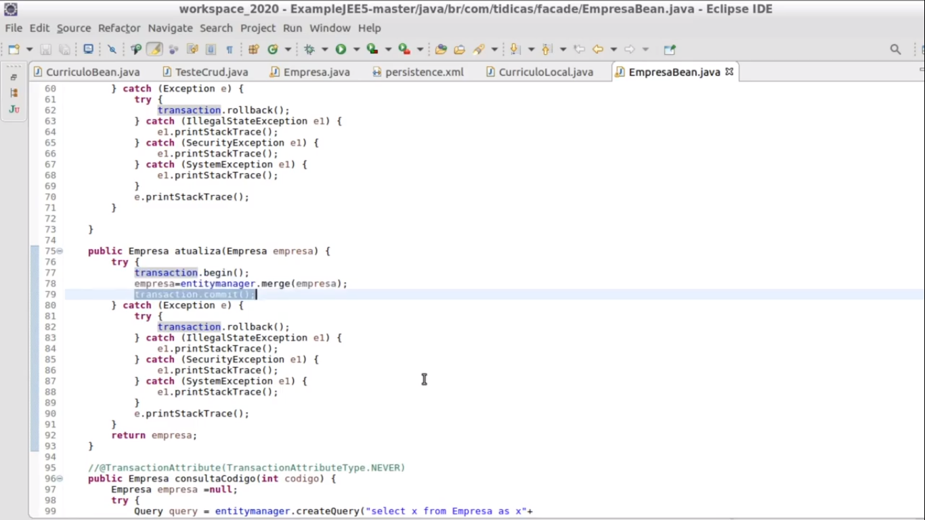Viewport: 925px width, 520px height.
Task: Toggle Skip All Breakpoints
Action: click(x=112, y=49)
